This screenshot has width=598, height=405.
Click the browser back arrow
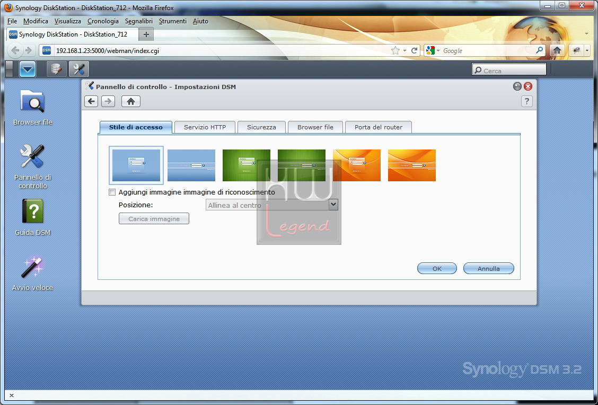(x=15, y=50)
